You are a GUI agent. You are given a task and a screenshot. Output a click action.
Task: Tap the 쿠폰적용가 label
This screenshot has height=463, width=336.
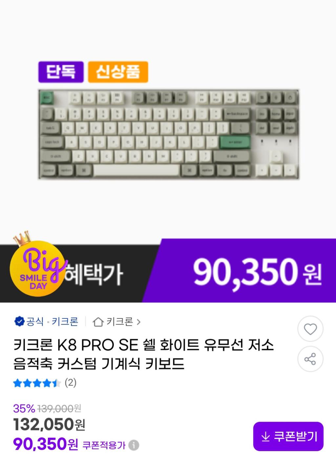tap(104, 446)
